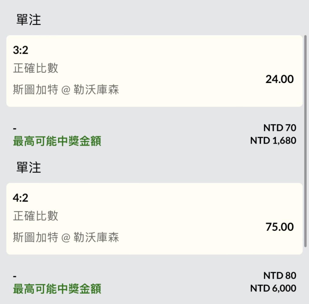Click the second 最高可能中獎金額 label

57,289
